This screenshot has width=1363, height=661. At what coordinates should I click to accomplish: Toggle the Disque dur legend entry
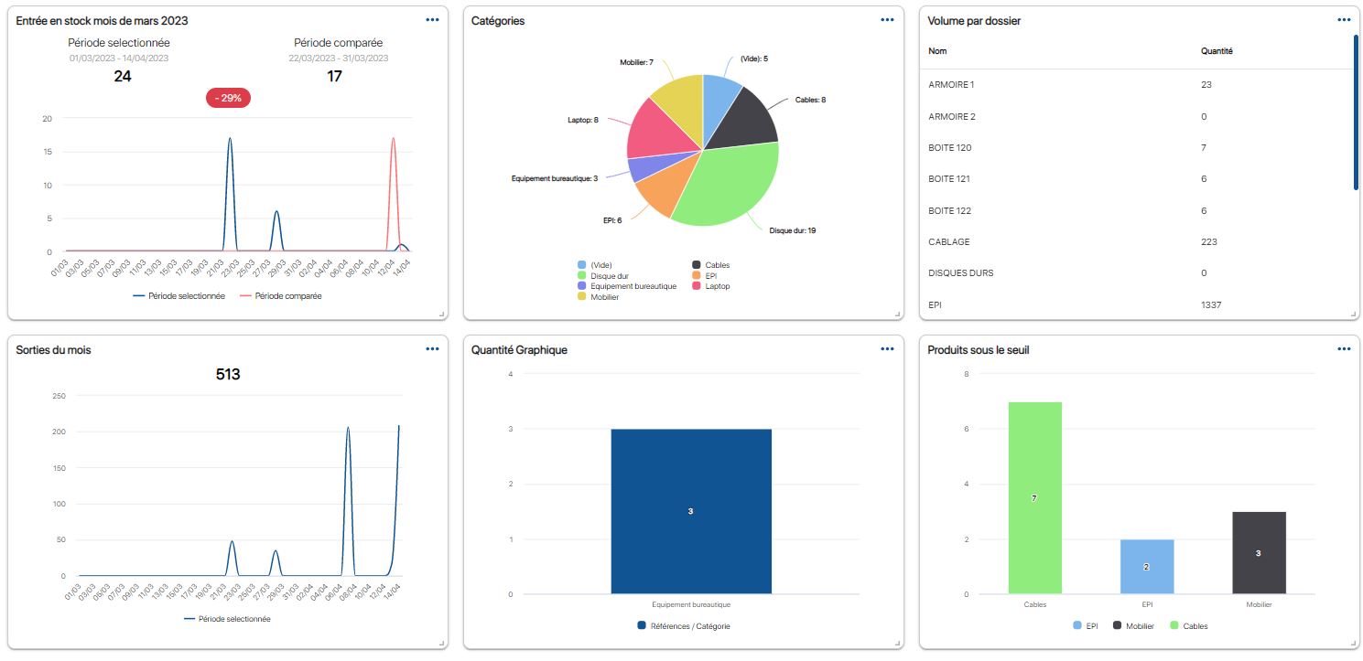click(x=602, y=276)
